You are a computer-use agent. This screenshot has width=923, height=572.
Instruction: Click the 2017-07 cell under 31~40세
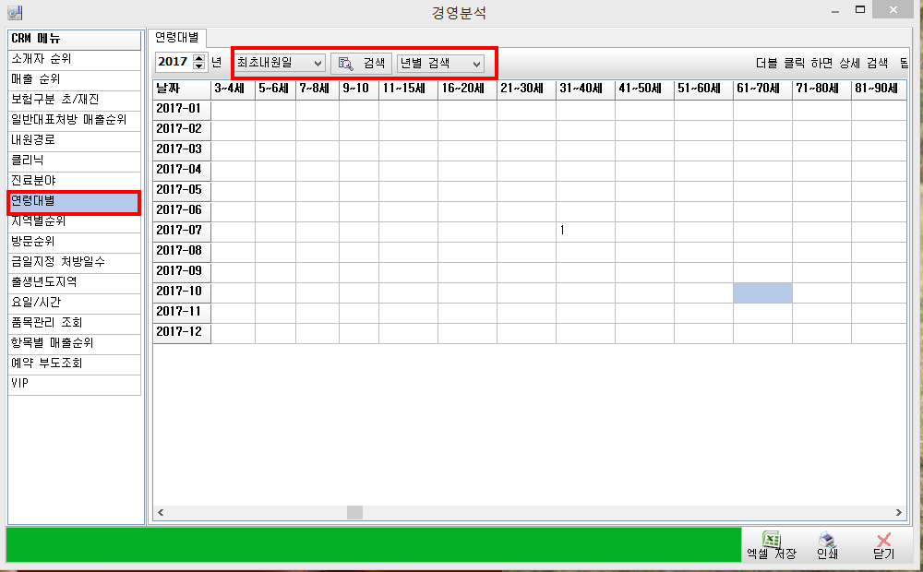coord(584,231)
